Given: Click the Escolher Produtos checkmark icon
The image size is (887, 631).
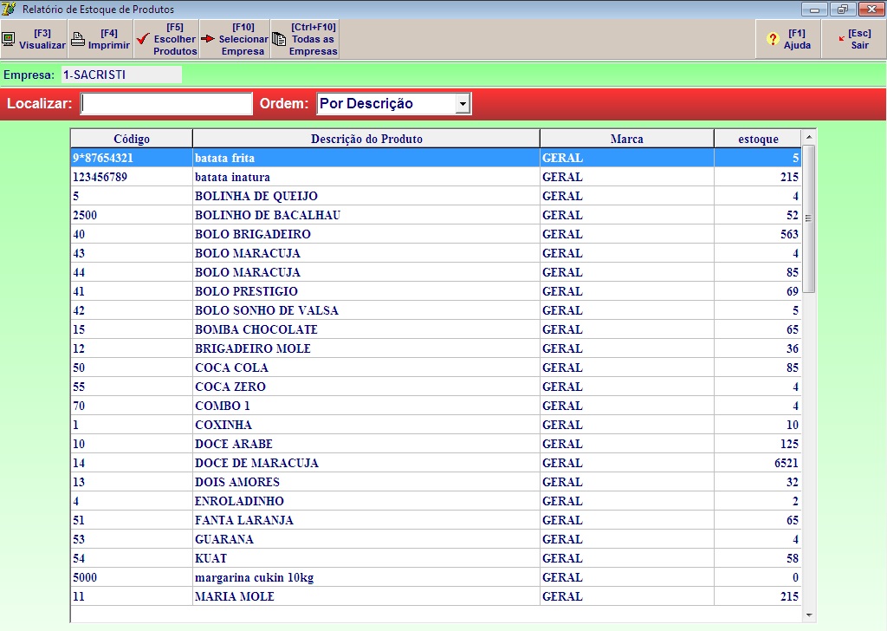Looking at the screenshot, I should 143,39.
